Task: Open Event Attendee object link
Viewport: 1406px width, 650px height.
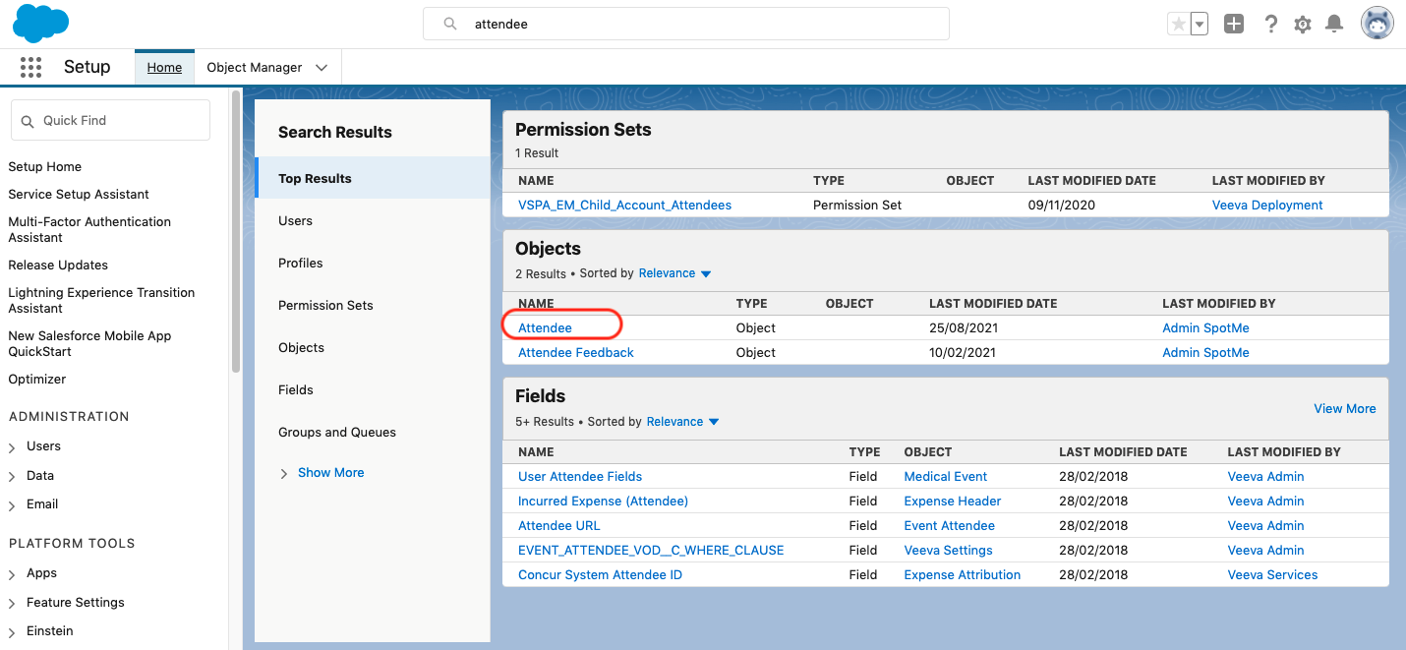Action: [x=950, y=525]
